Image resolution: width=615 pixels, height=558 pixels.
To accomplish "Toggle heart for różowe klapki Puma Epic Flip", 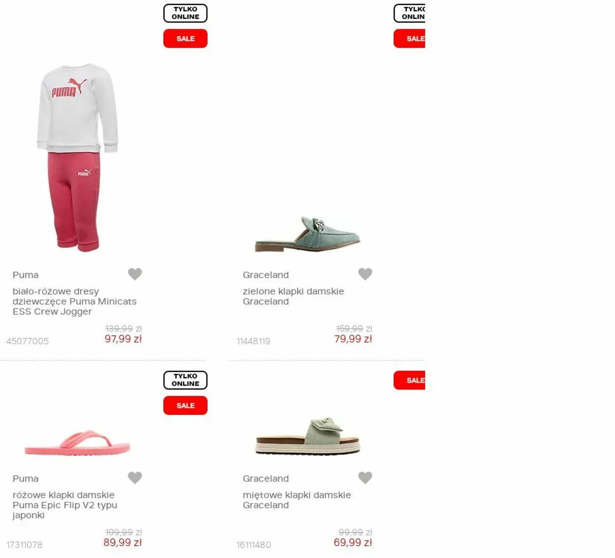I will 135,477.
